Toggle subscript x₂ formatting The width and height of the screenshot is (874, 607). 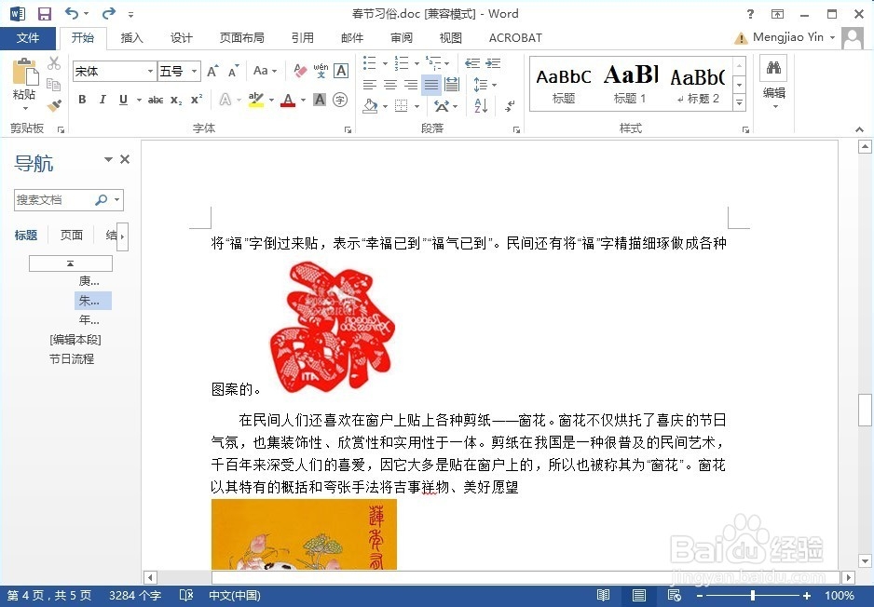click(x=176, y=100)
